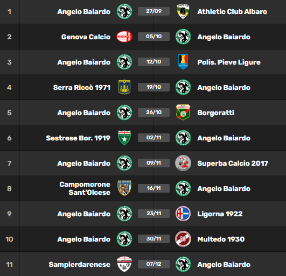Click the Genova Calcio red oval logo

tap(124, 37)
